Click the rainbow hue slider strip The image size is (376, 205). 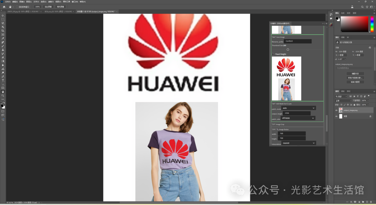372,24
